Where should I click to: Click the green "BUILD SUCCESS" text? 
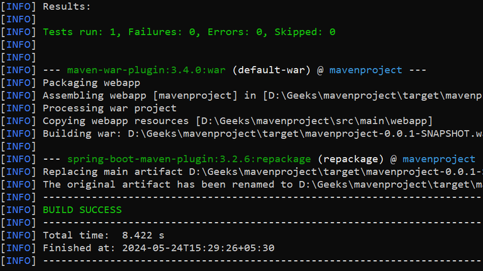[x=82, y=209]
